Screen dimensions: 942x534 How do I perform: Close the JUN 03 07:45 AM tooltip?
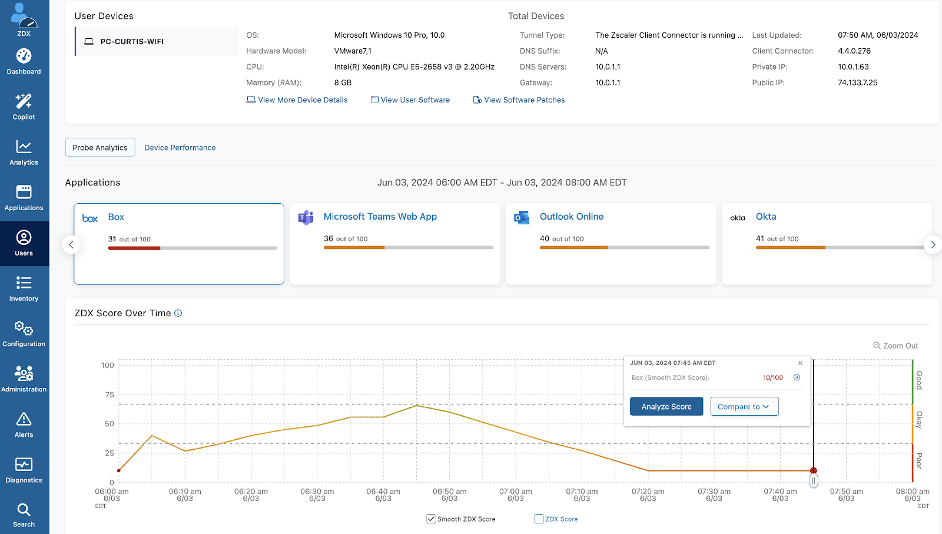[800, 363]
